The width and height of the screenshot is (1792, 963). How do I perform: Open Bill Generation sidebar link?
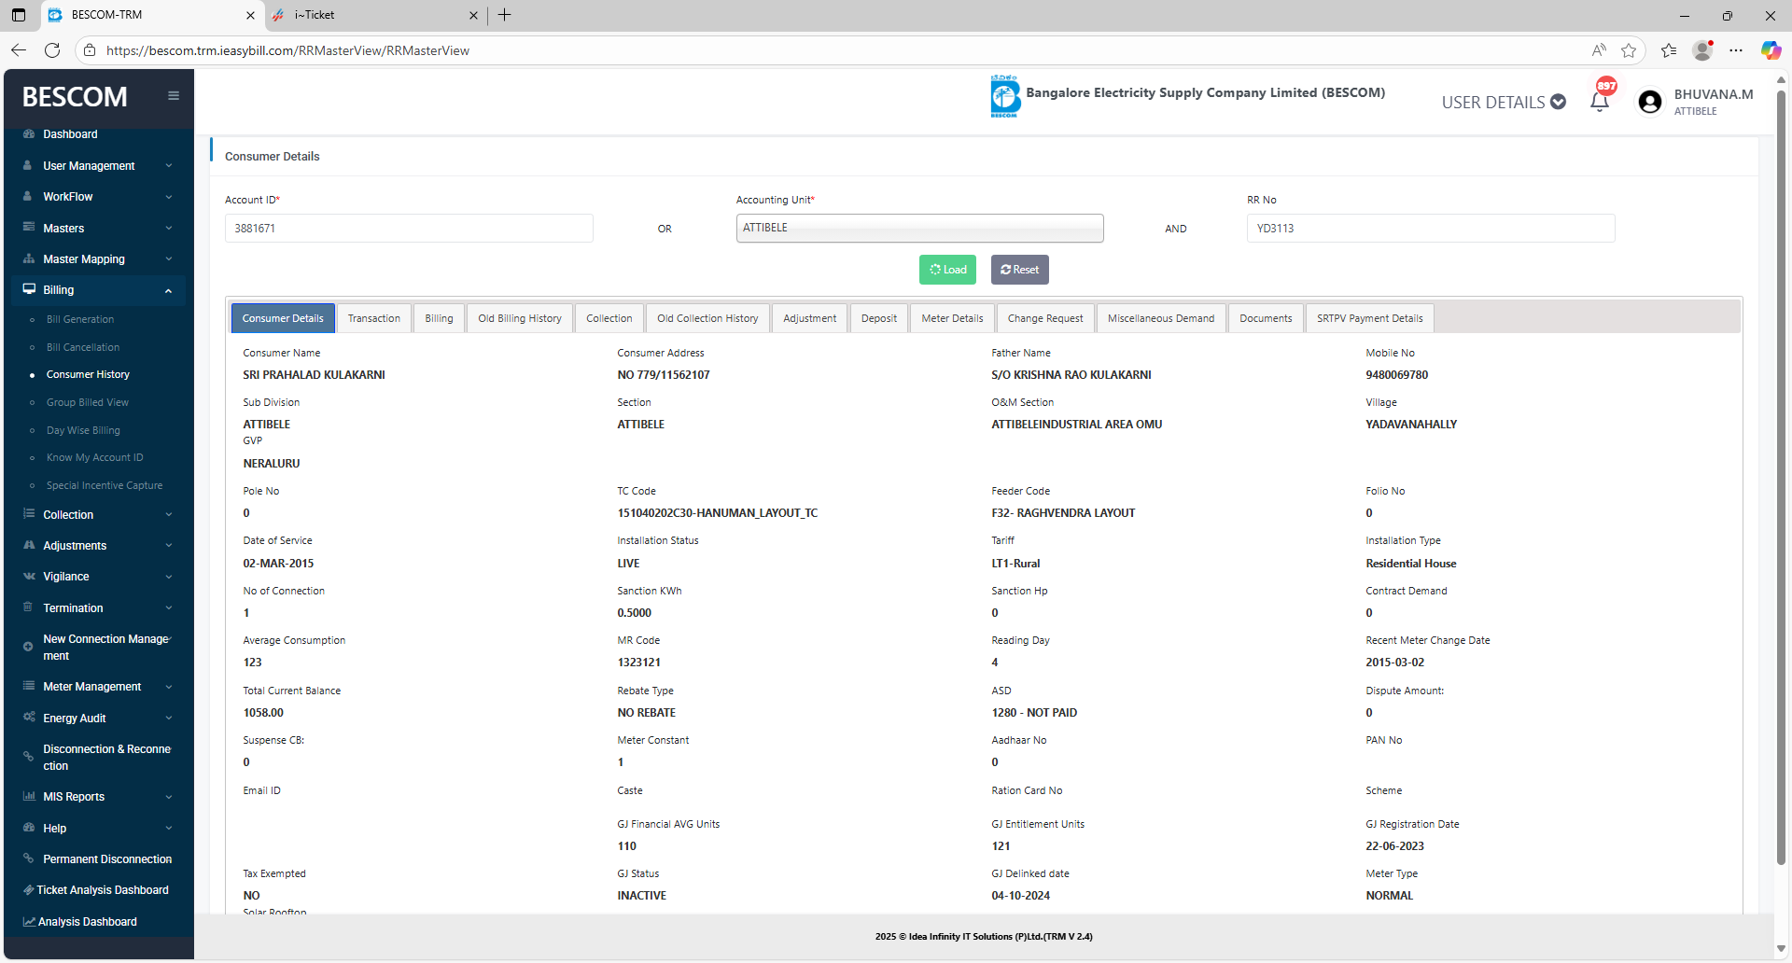click(x=80, y=319)
